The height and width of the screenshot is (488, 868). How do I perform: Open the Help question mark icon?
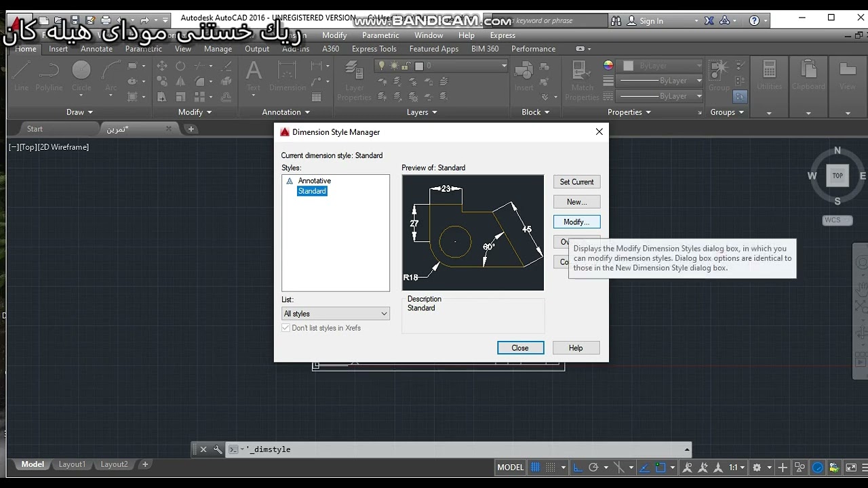[754, 20]
